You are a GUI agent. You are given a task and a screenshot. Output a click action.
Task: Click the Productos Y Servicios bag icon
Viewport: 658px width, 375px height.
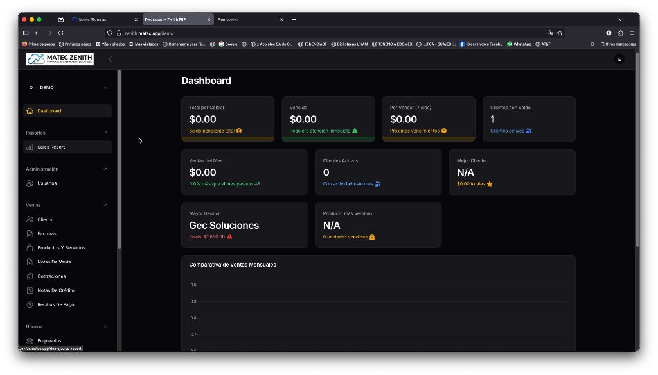30,248
